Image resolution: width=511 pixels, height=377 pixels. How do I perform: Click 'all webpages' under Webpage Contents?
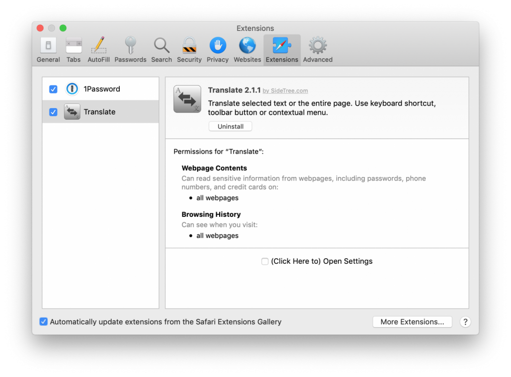218,198
